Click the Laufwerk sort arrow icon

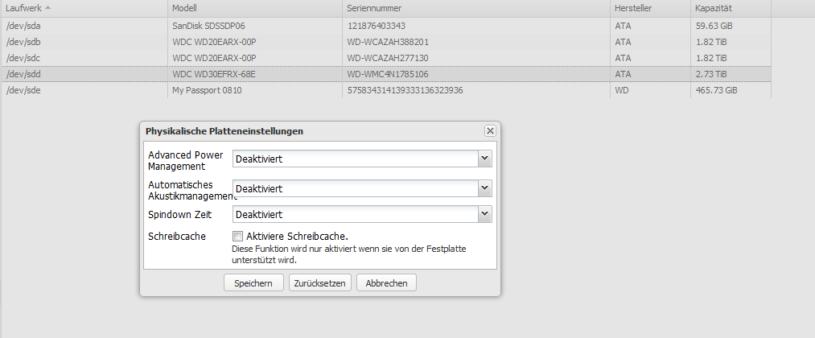[47, 8]
